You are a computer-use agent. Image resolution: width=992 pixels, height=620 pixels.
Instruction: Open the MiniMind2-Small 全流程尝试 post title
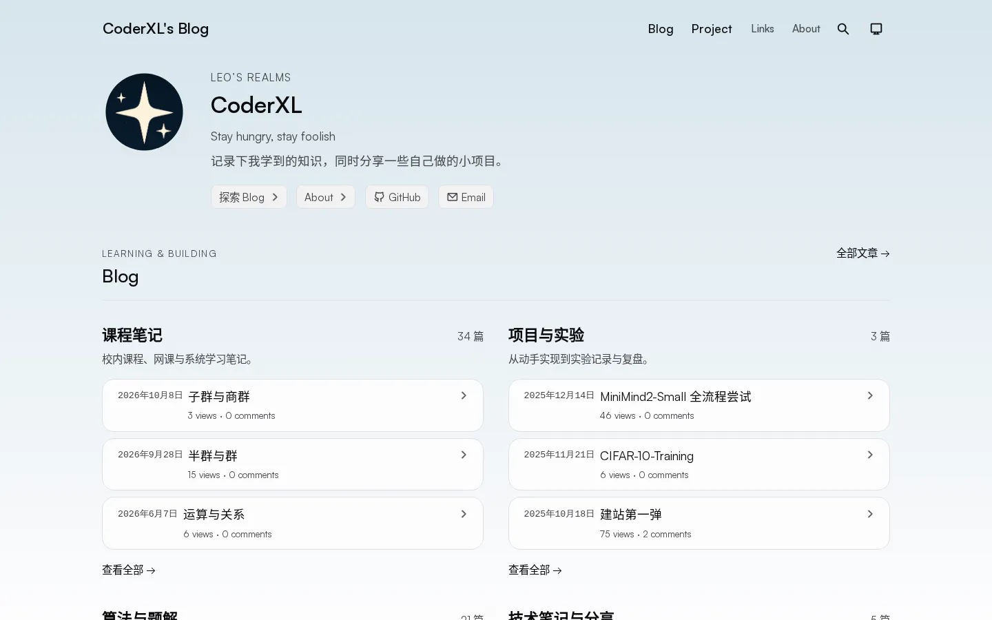pyautogui.click(x=676, y=397)
